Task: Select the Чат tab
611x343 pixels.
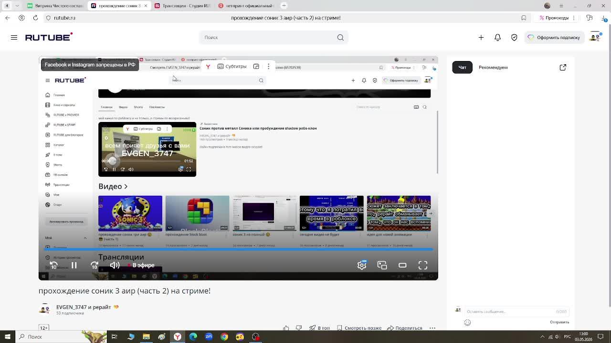Action: tap(462, 67)
